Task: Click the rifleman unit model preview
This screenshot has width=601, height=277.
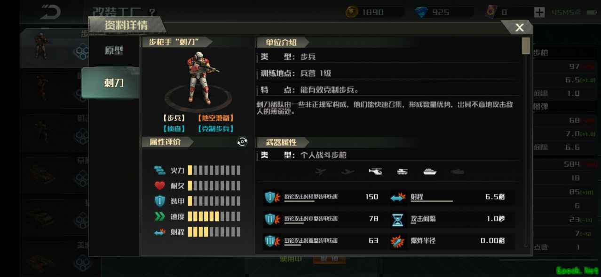Action: coord(201,79)
